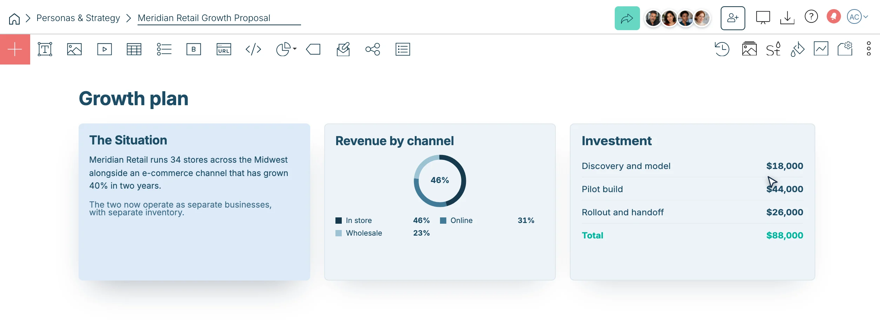
Task: Insert a table block
Action: 134,49
